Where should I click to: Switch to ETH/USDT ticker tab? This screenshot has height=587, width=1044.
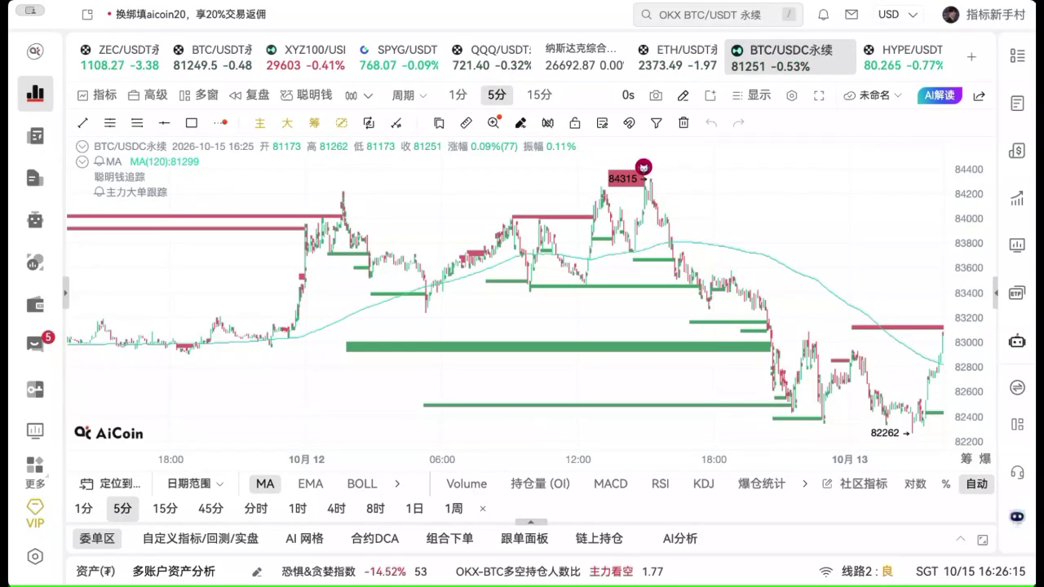coord(677,57)
